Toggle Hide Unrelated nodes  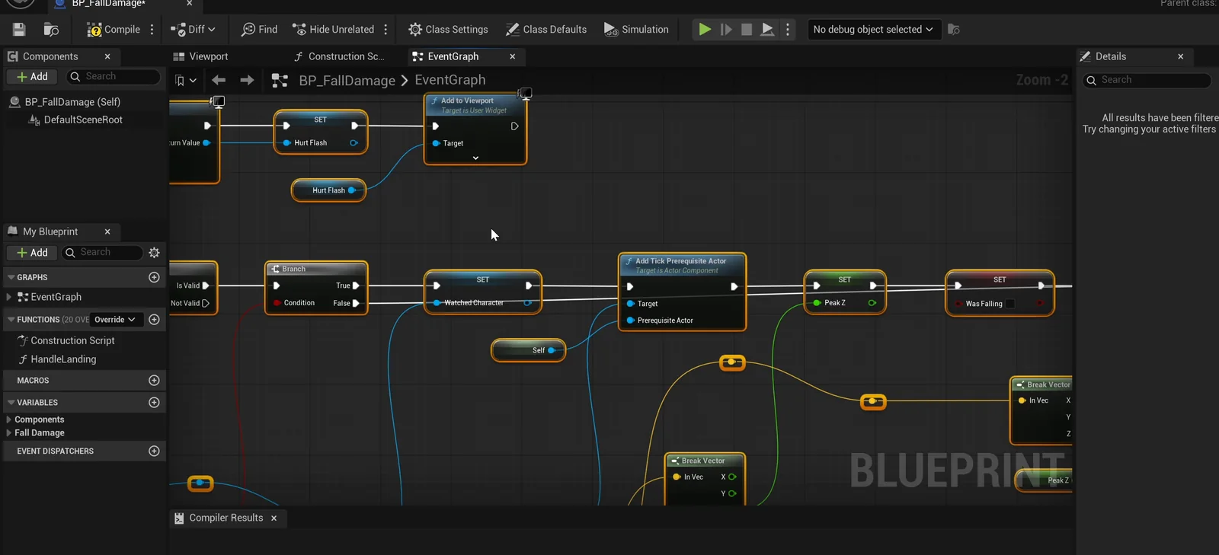[x=334, y=30]
